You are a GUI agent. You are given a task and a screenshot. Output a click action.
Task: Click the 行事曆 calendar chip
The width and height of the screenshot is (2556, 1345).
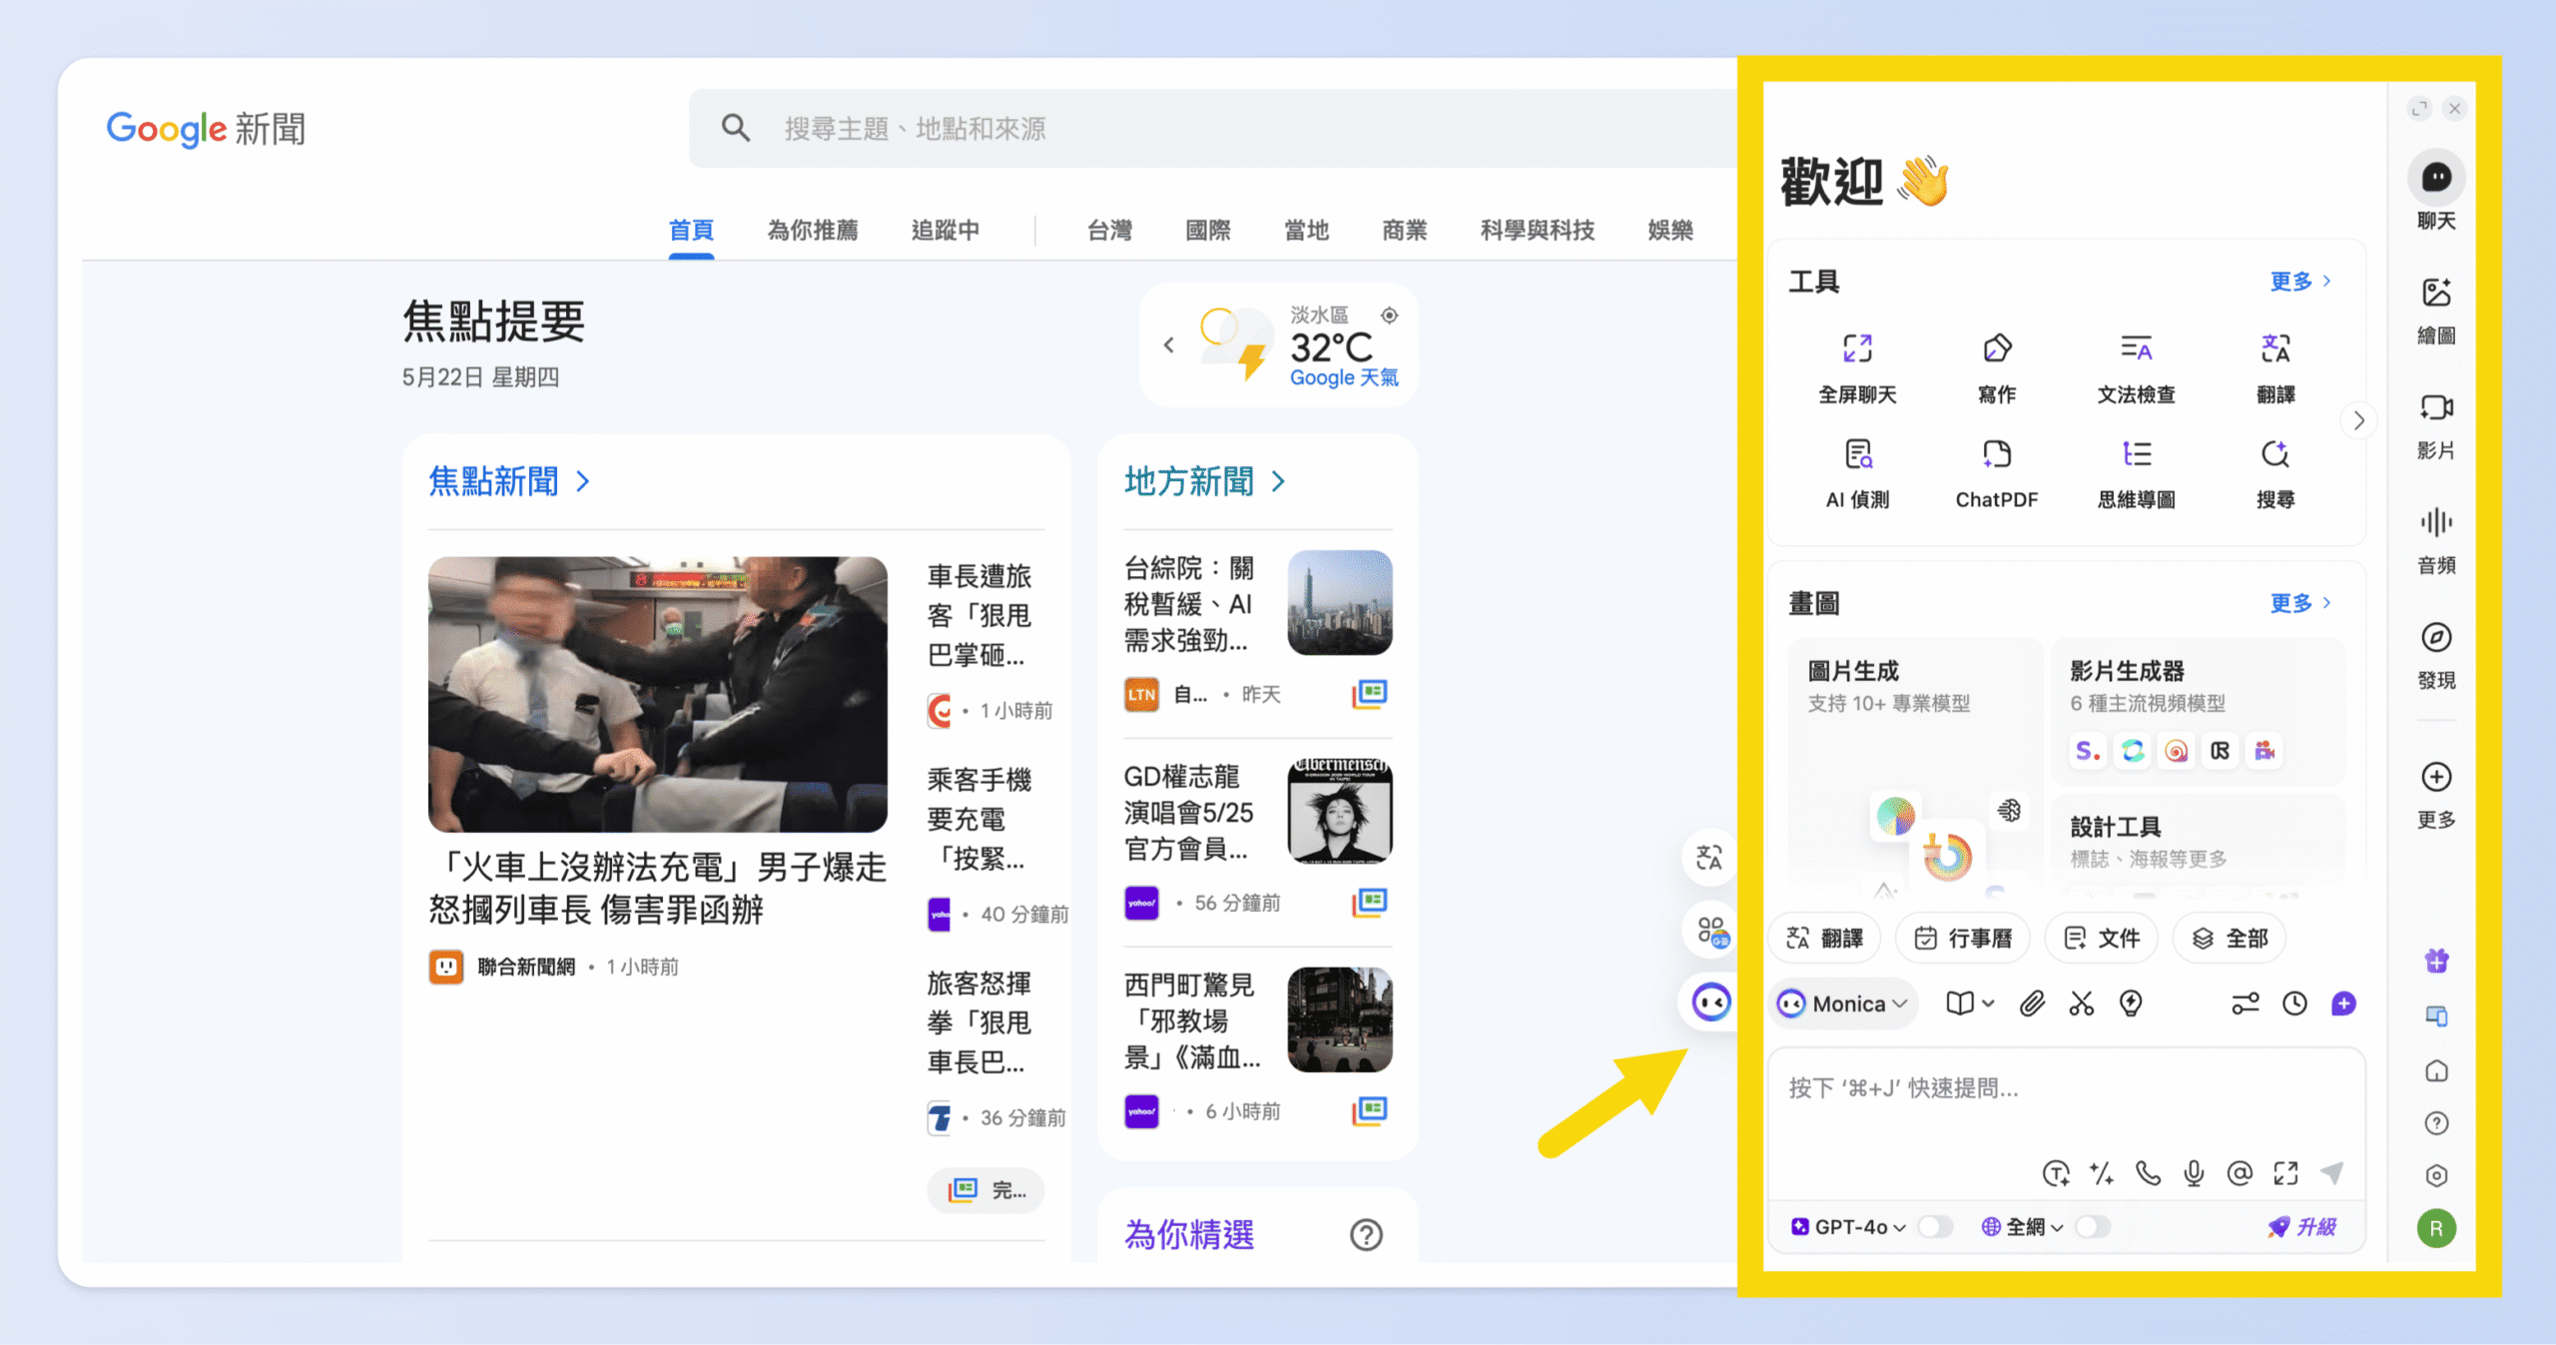[x=1962, y=938]
